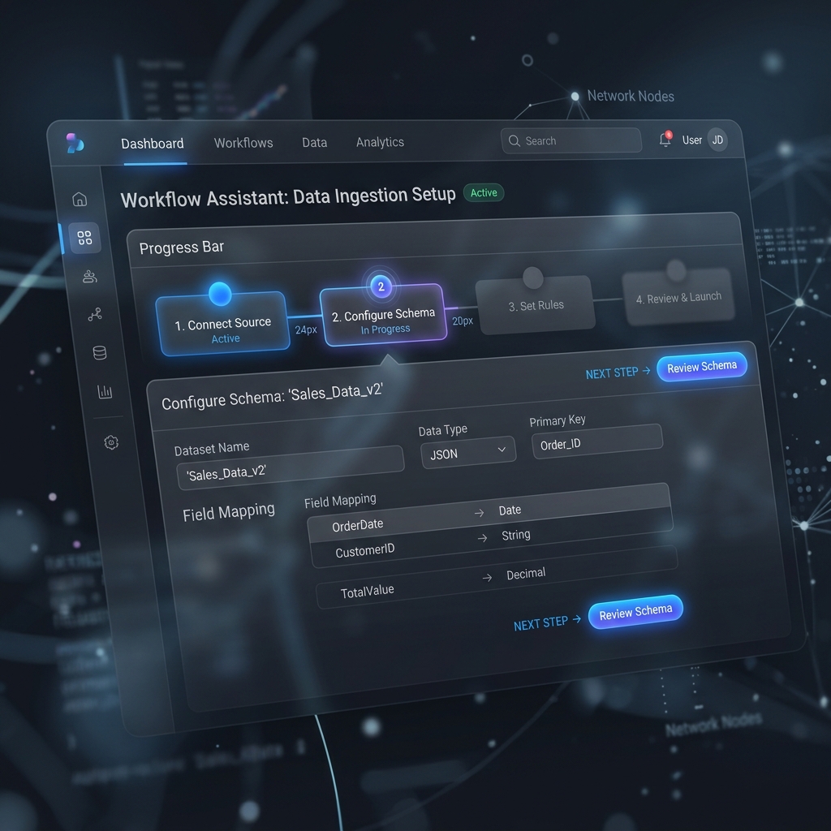Open the users group sidebar icon
This screenshot has width=831, height=831.
coord(89,277)
